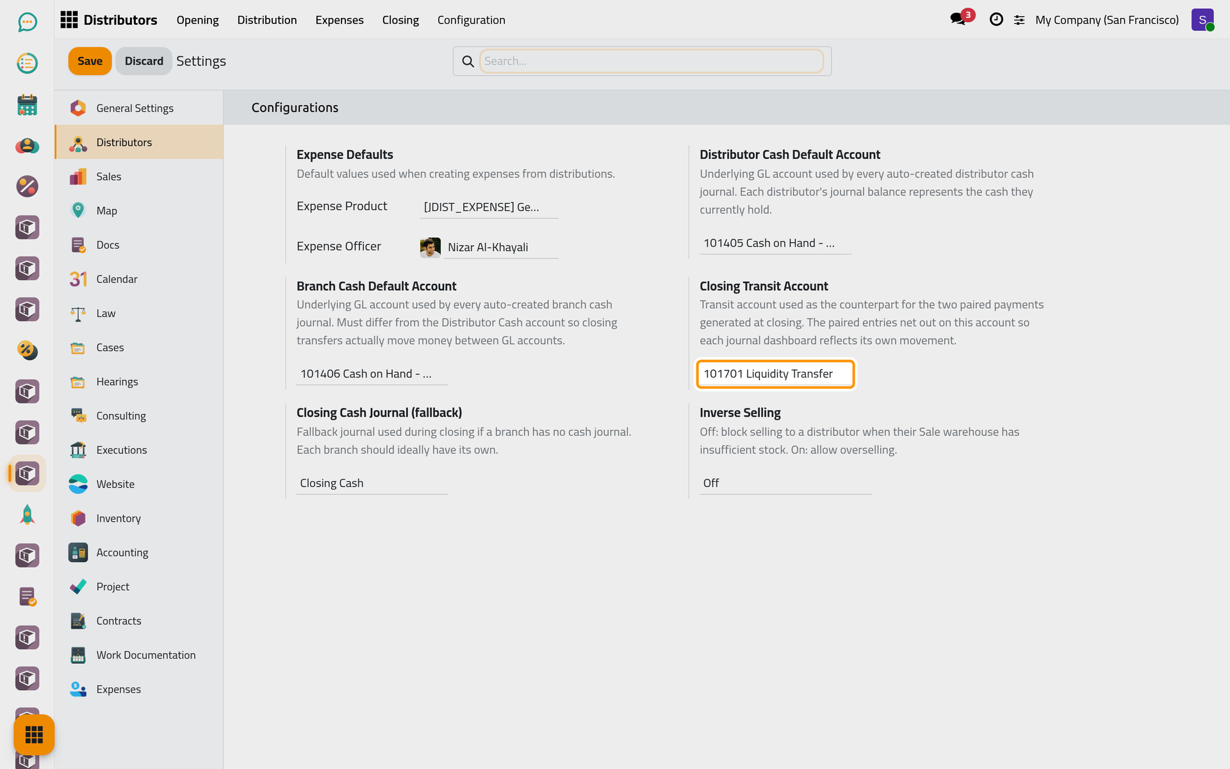Select Map settings section

click(x=139, y=210)
